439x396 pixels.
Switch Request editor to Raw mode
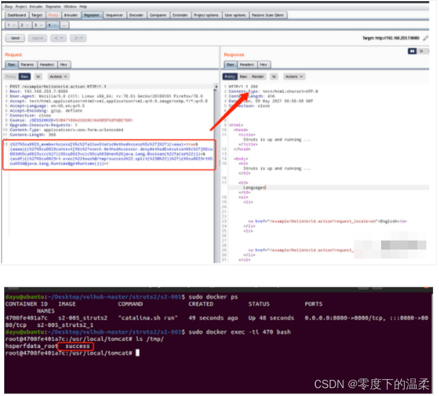coord(25,77)
